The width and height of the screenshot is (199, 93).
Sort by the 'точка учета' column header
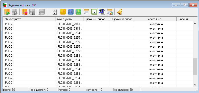point(70,19)
